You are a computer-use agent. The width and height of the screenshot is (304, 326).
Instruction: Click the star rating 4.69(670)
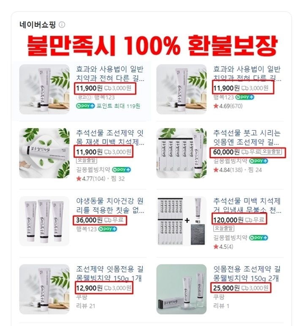point(228,106)
